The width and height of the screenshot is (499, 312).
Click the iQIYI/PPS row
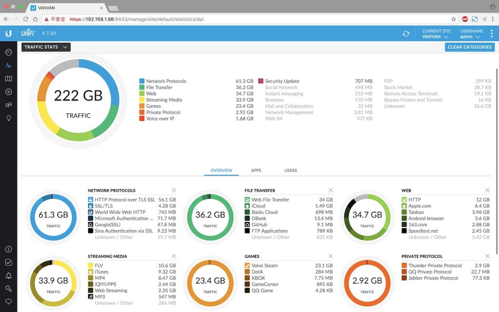[x=132, y=284]
